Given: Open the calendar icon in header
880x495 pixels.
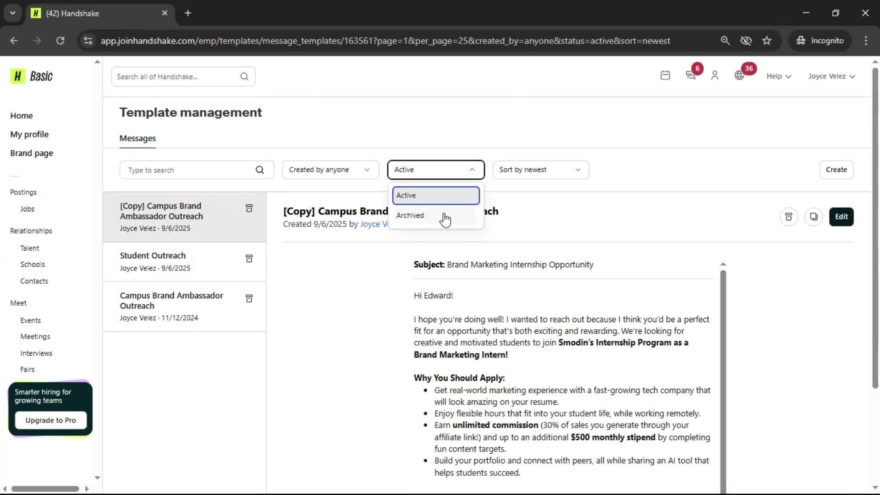Looking at the screenshot, I should 665,76.
